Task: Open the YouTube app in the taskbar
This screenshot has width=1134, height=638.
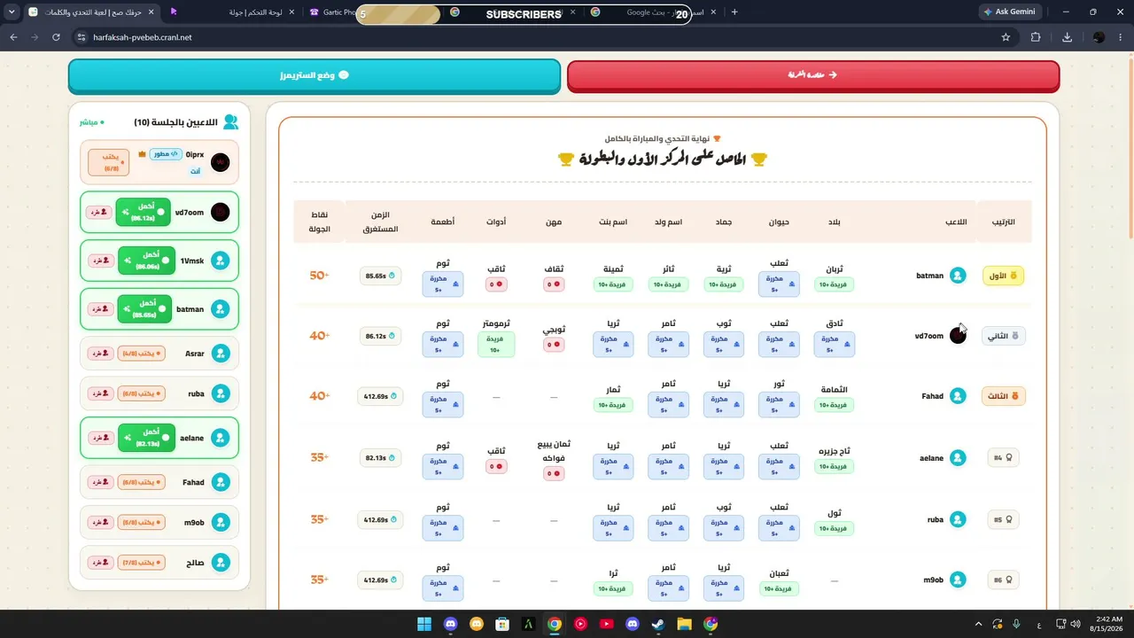Action: [x=606, y=624]
